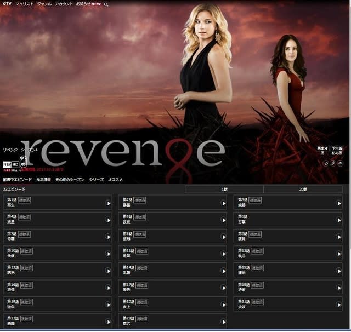This screenshot has width=351, height=332.
Task: Click the 予告編をみる trailer button
Action: 337,151
